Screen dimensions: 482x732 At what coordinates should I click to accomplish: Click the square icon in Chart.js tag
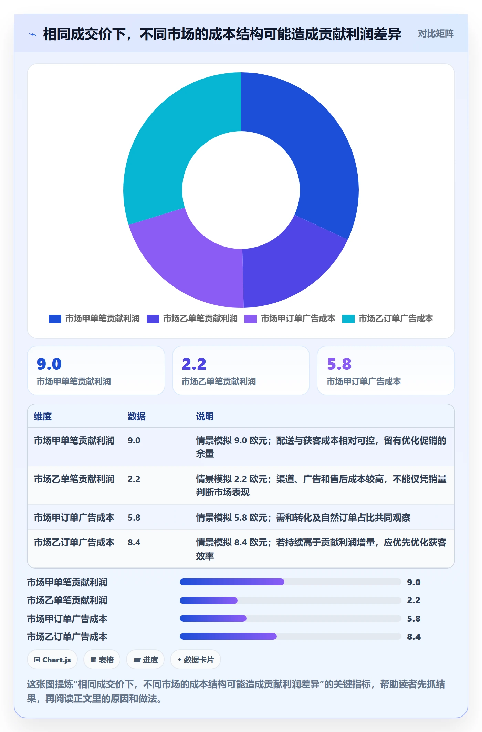click(x=37, y=660)
